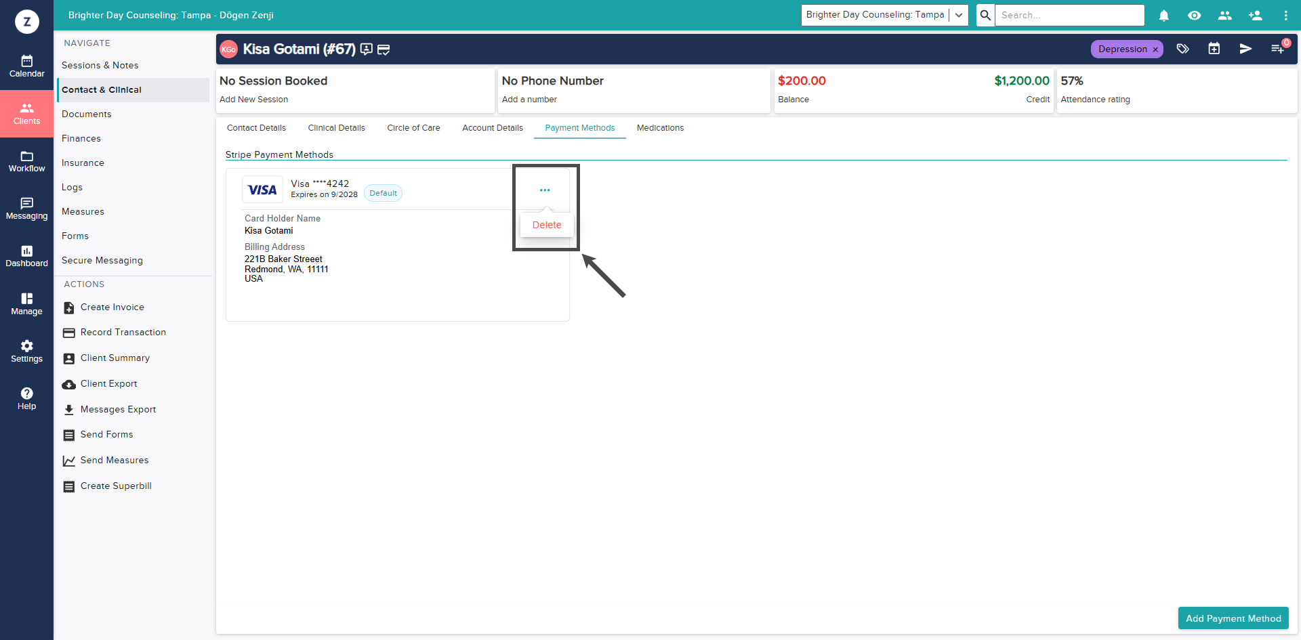Click the send paper plane icon
This screenshot has height=640, width=1301.
point(1245,49)
